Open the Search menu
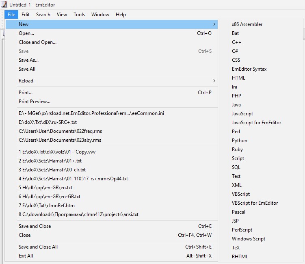 [43, 15]
